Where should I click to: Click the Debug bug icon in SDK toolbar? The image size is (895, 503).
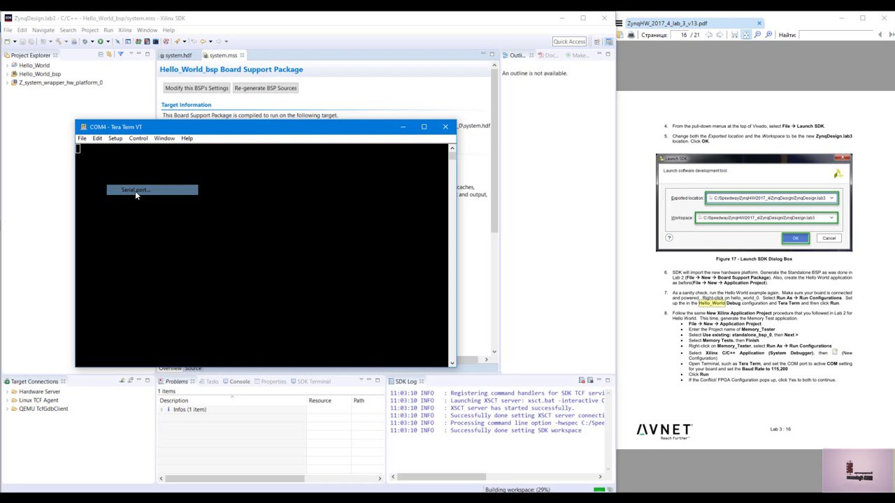tap(85, 41)
